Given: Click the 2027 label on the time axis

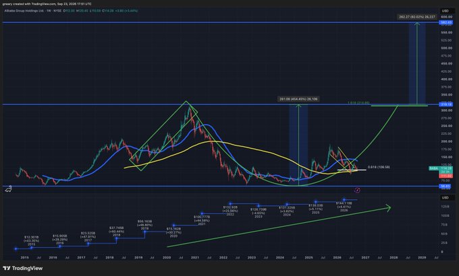Looking at the screenshot, I should (x=365, y=258).
